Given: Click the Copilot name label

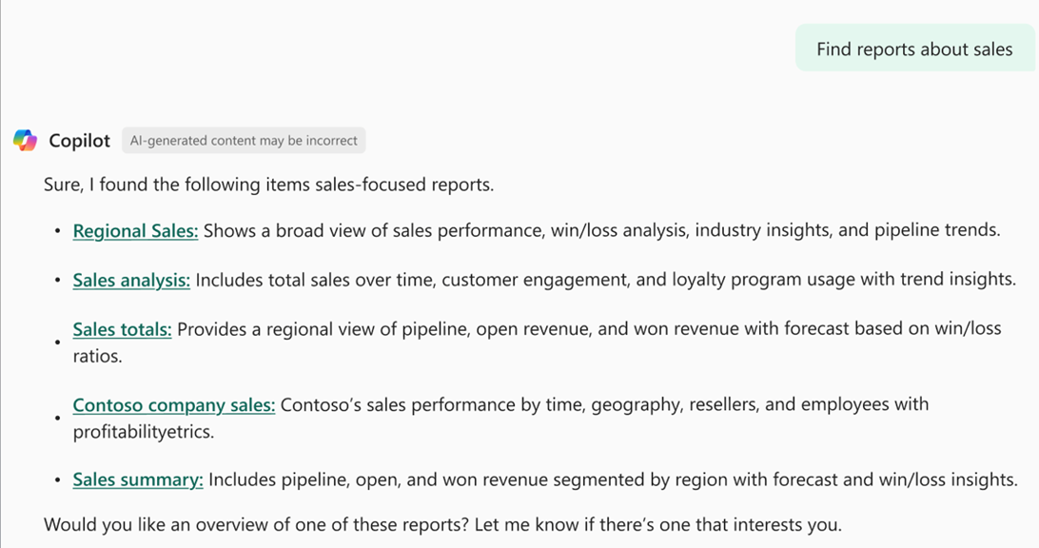Looking at the screenshot, I should coord(80,141).
